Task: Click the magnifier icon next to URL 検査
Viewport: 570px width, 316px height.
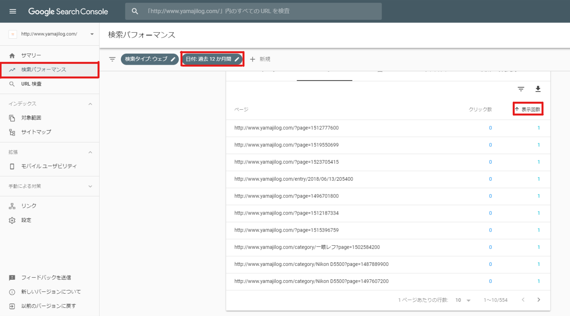Action: (x=12, y=84)
